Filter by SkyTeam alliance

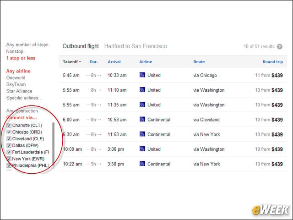[16, 84]
